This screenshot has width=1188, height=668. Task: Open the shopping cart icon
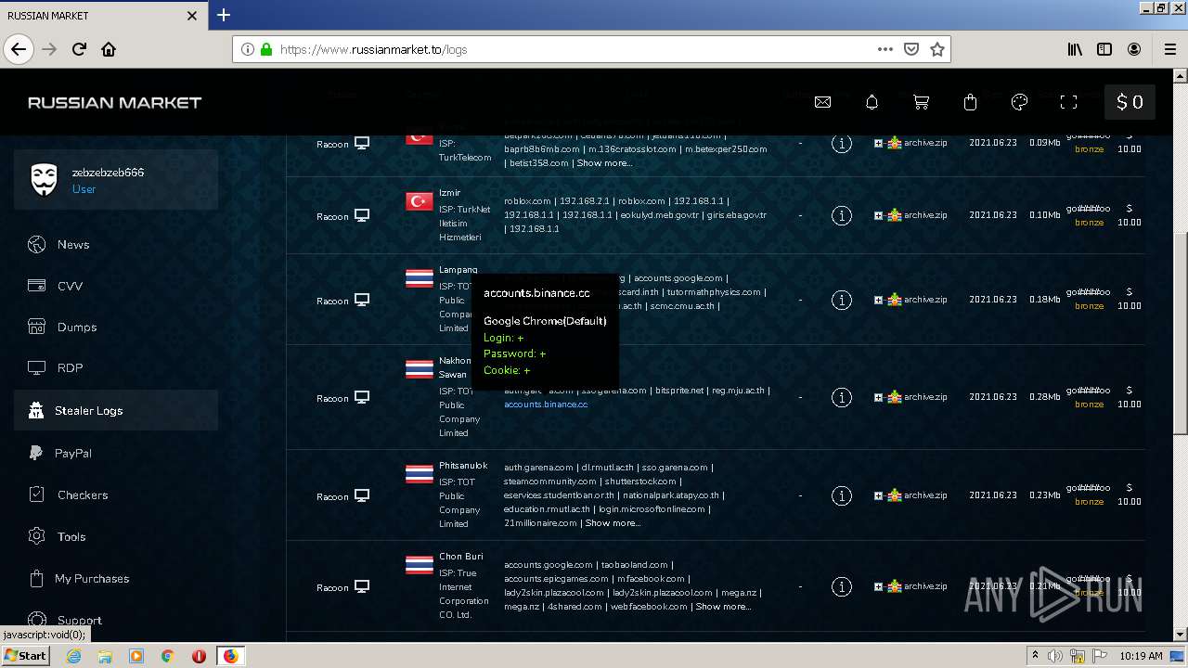point(921,102)
